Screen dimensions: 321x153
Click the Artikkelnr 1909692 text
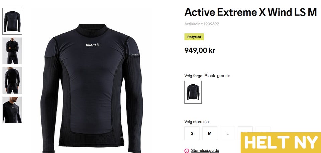pyautogui.click(x=202, y=24)
